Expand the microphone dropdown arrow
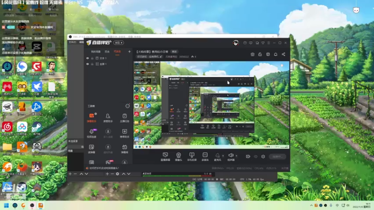Viewport: 374px width, 210px height. 223,156
